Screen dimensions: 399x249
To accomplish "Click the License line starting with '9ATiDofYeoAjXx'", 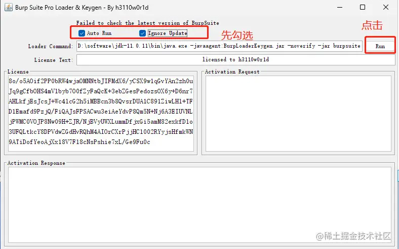I will click(x=79, y=142).
